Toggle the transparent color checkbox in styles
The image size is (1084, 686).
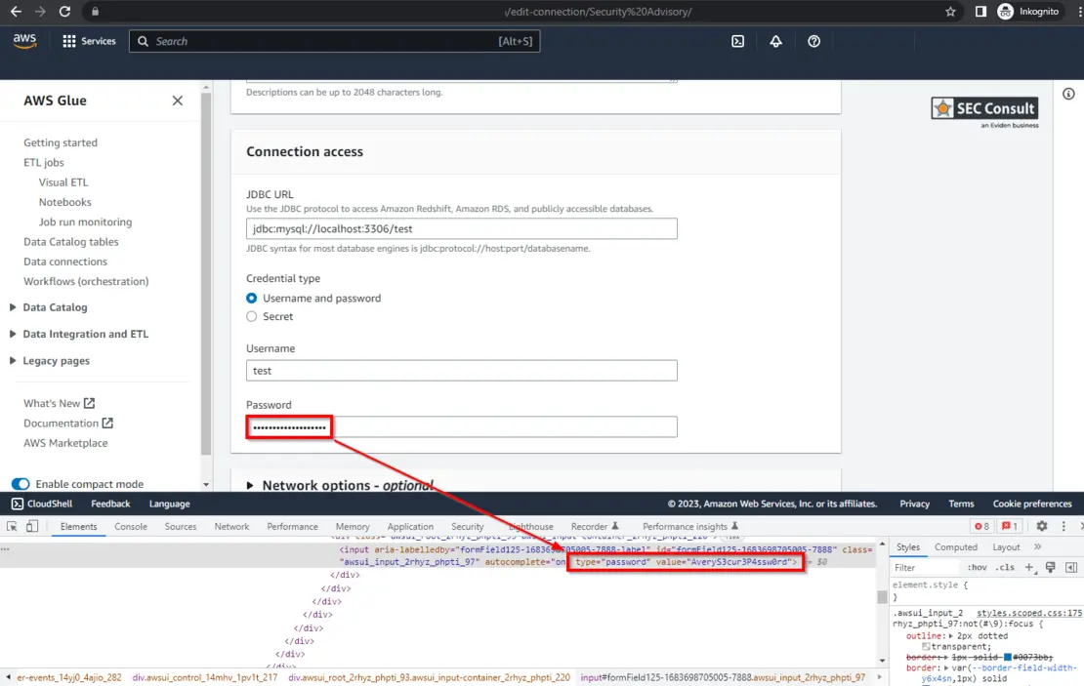tap(926, 647)
